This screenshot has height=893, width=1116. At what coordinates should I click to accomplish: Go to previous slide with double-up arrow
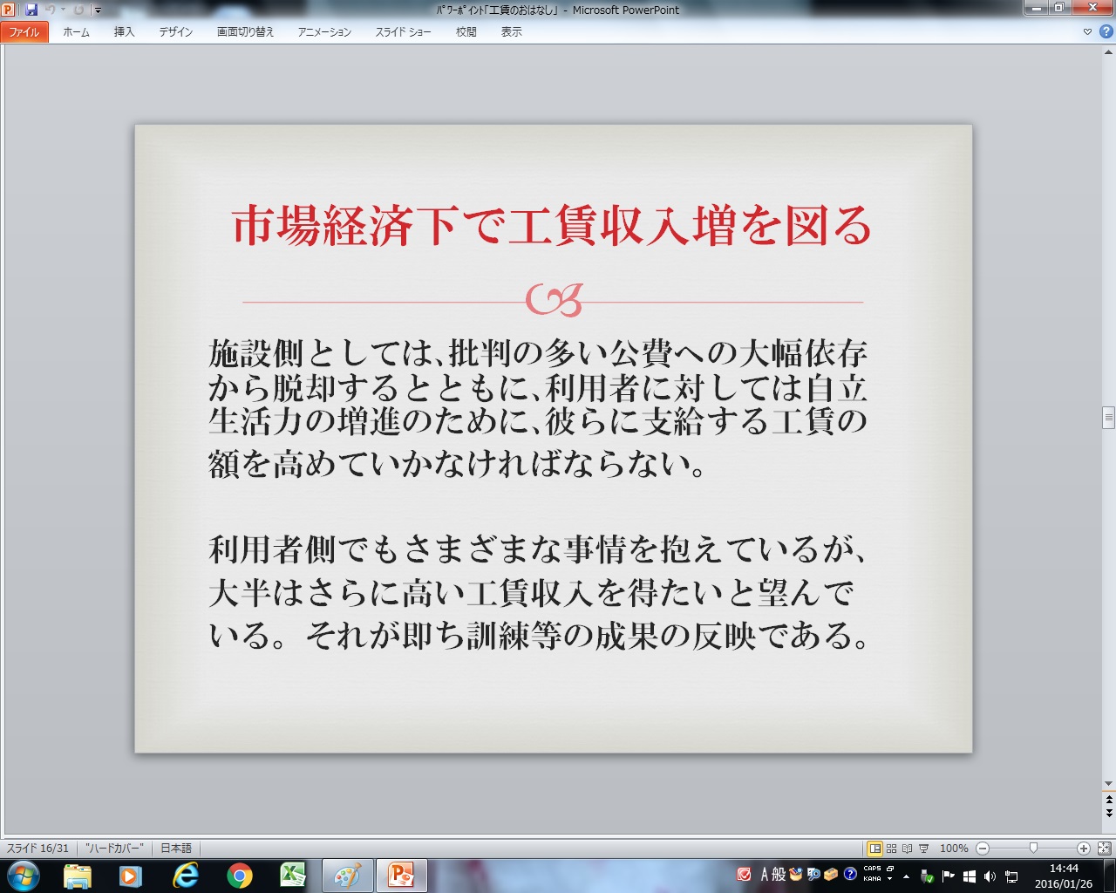tap(1108, 799)
